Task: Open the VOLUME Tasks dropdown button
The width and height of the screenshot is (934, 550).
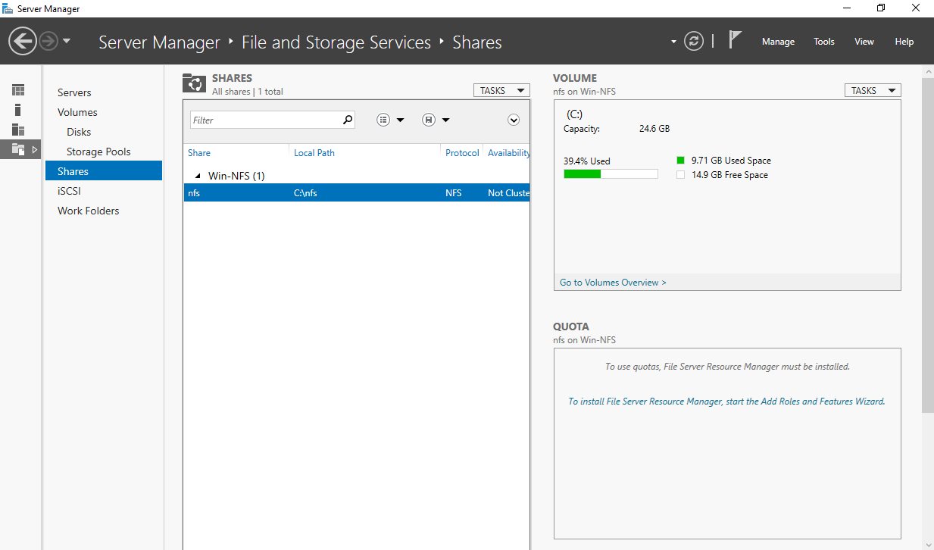Action: [x=872, y=89]
